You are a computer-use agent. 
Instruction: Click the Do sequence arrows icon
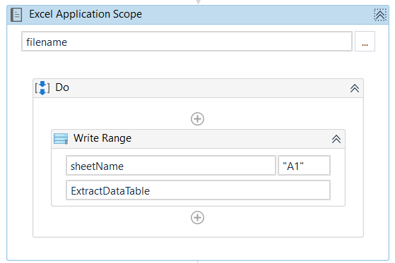(42, 88)
